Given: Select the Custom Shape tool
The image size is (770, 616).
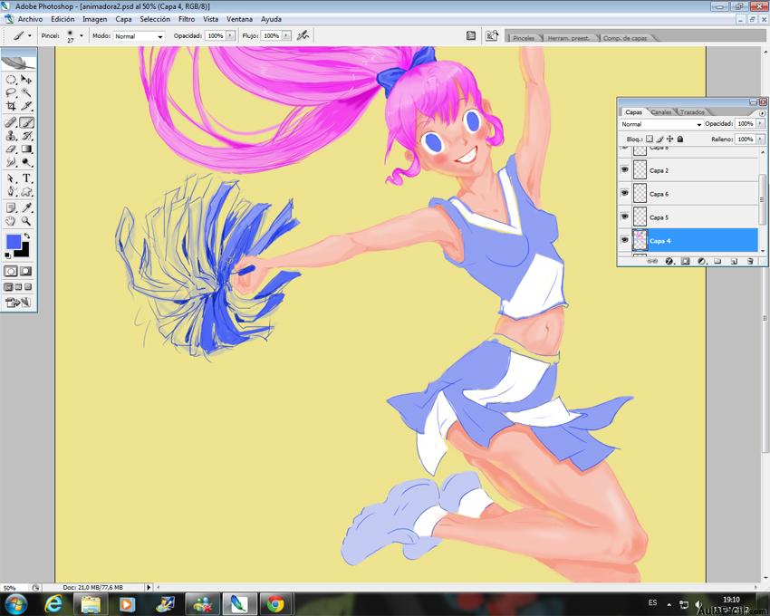Looking at the screenshot, I should pyautogui.click(x=26, y=191).
